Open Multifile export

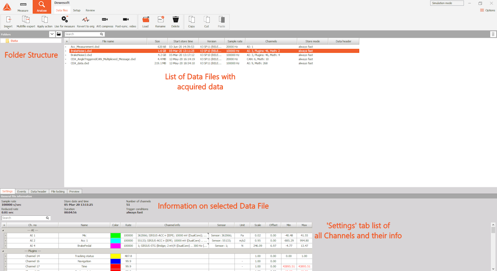click(x=26, y=22)
